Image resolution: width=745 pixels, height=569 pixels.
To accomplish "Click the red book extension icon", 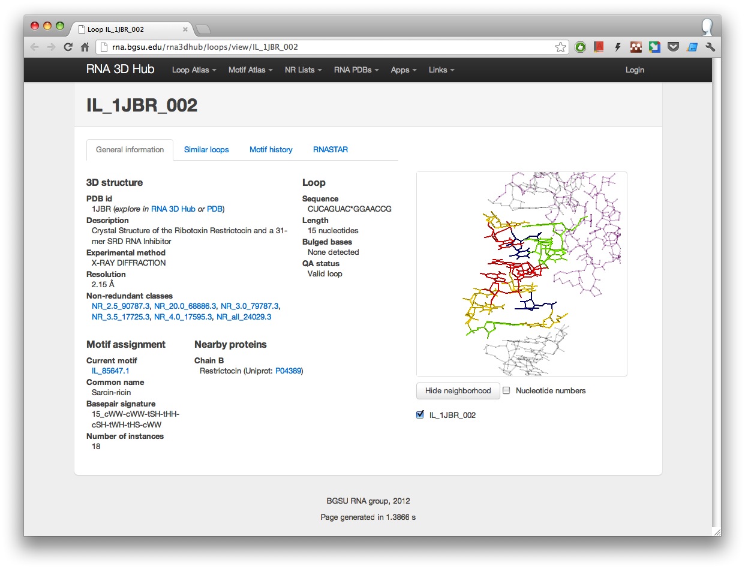I will click(x=599, y=47).
